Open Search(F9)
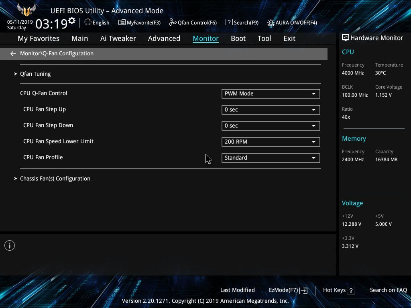The height and width of the screenshot is (308, 411). 242,22
